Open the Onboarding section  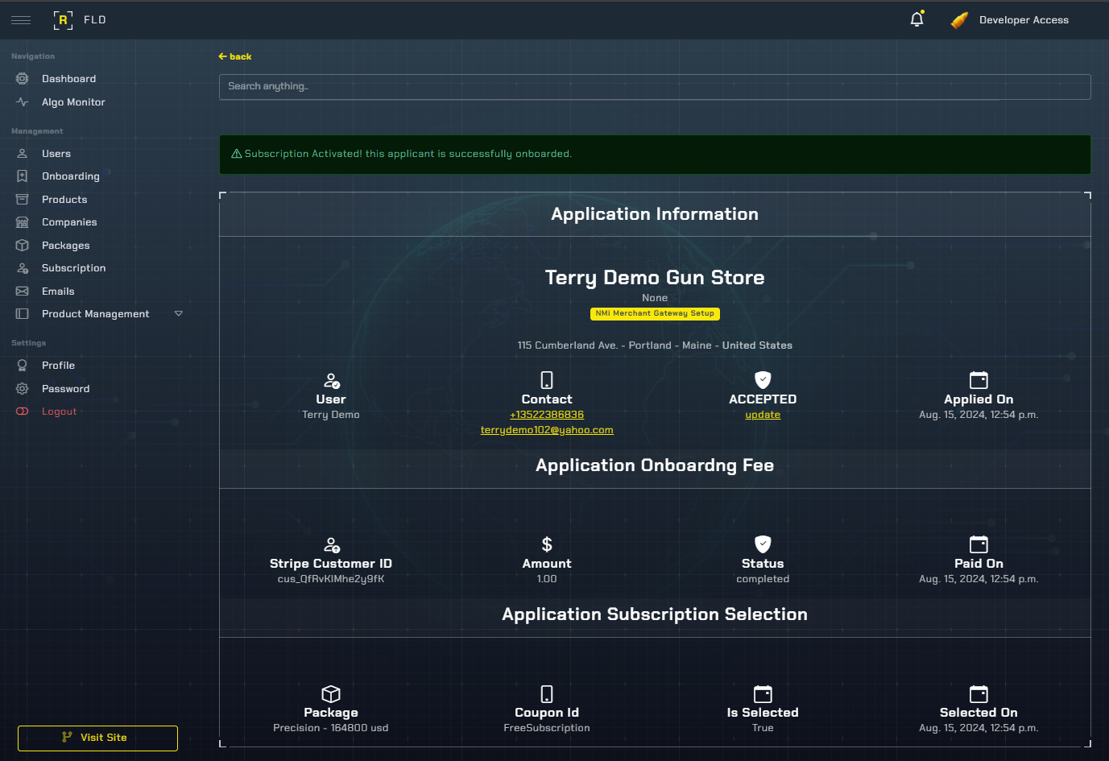point(71,176)
